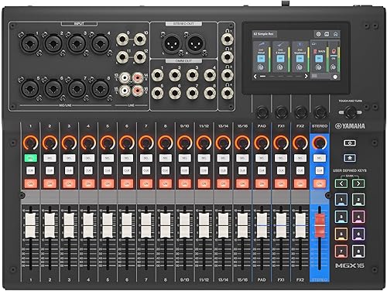The height and width of the screenshot is (291, 387).
Task: Click the channel 1 fader cap
Action: pyautogui.click(x=30, y=225)
